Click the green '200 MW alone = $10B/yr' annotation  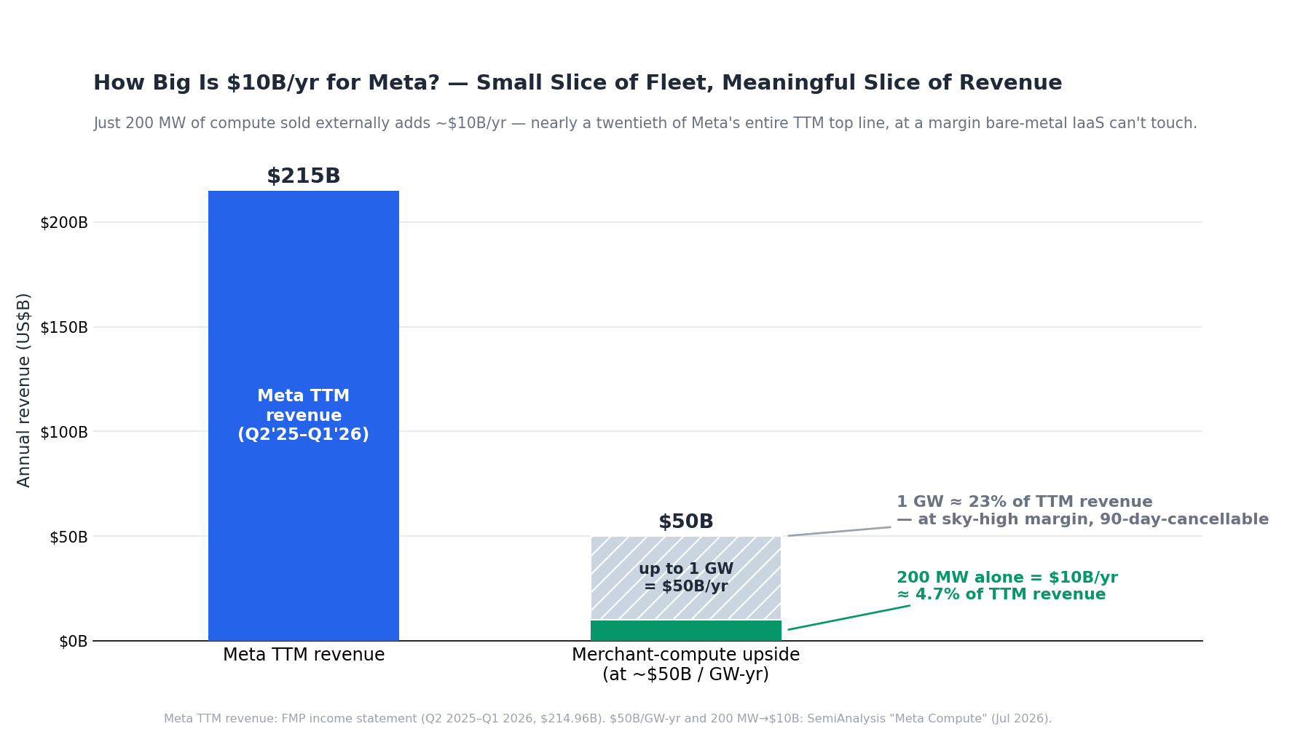[1007, 586]
